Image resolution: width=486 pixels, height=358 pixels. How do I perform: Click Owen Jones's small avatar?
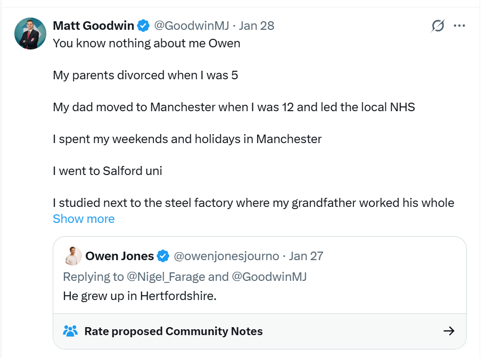coord(73,256)
